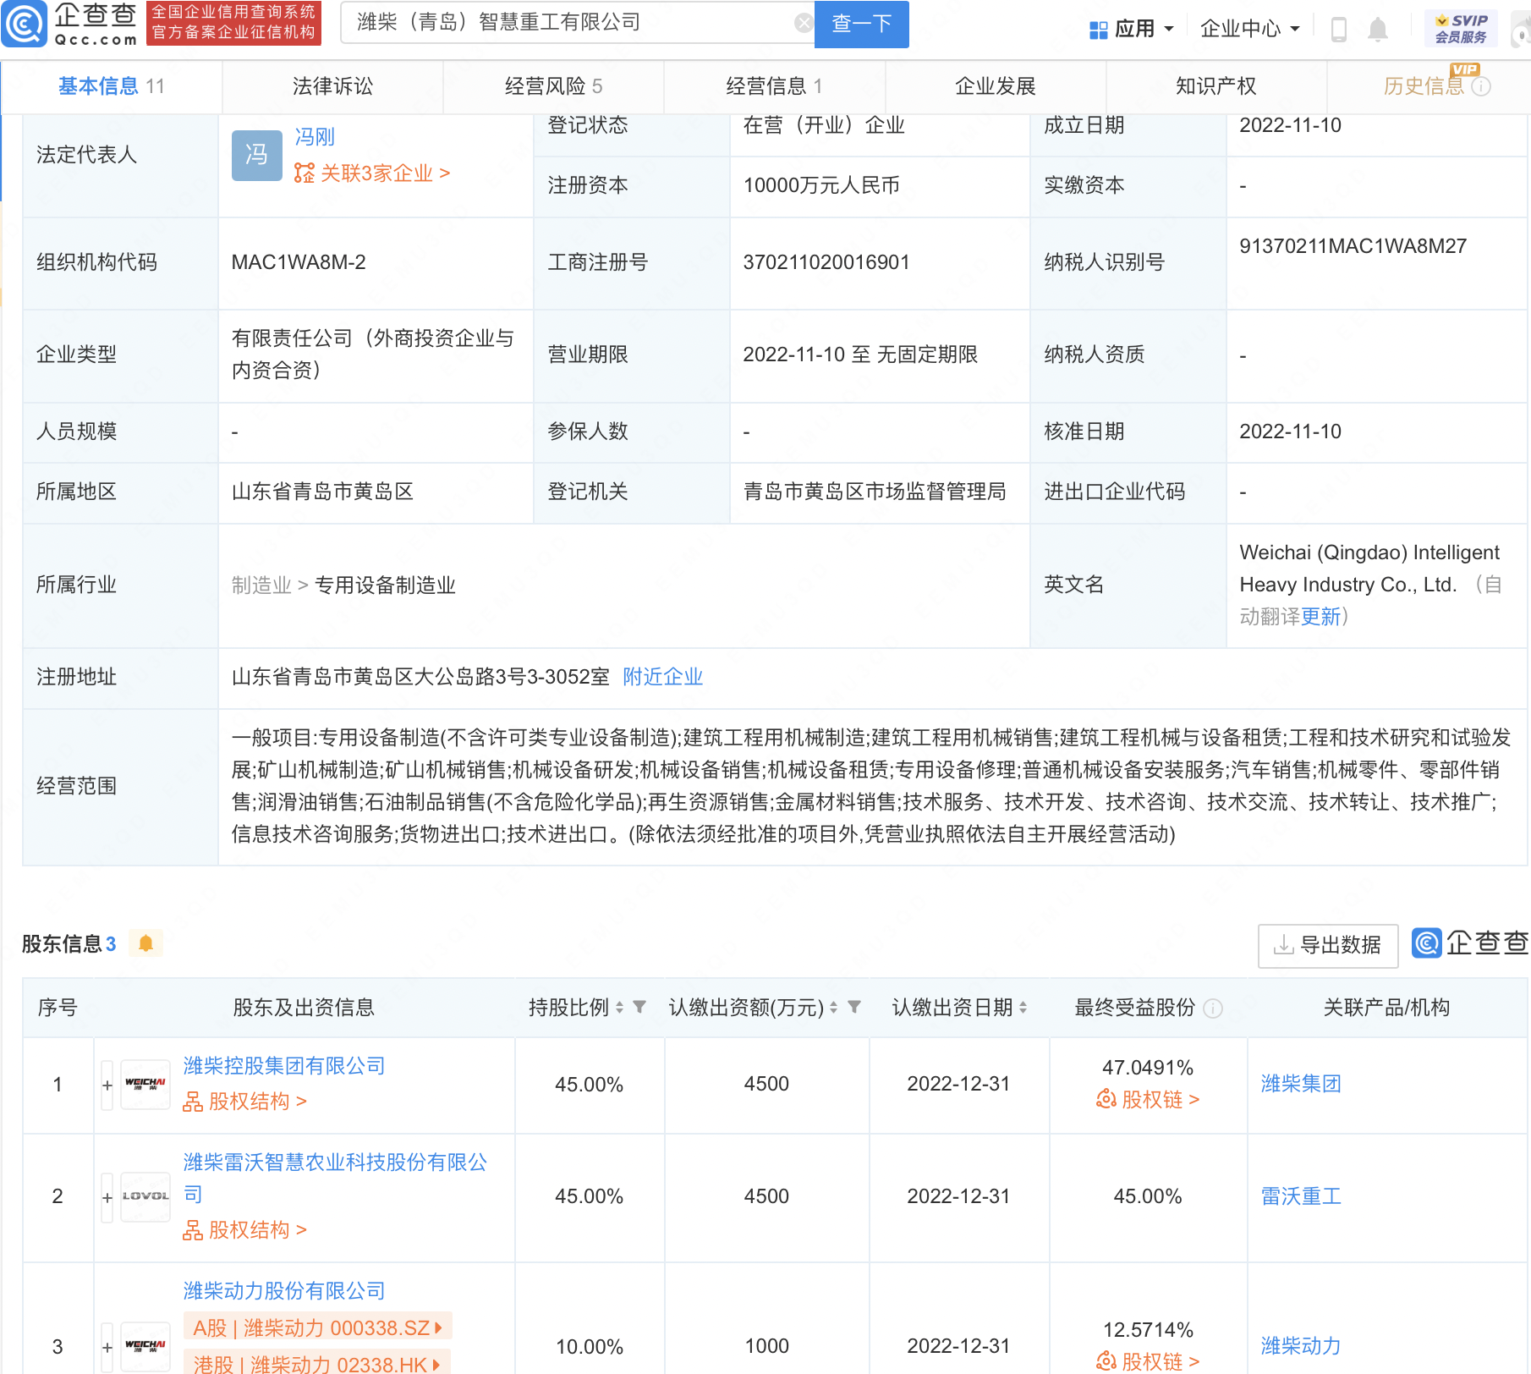This screenshot has width=1531, height=1374.
Task: Open 股权链 for 47.0491% share
Action: [1148, 1100]
